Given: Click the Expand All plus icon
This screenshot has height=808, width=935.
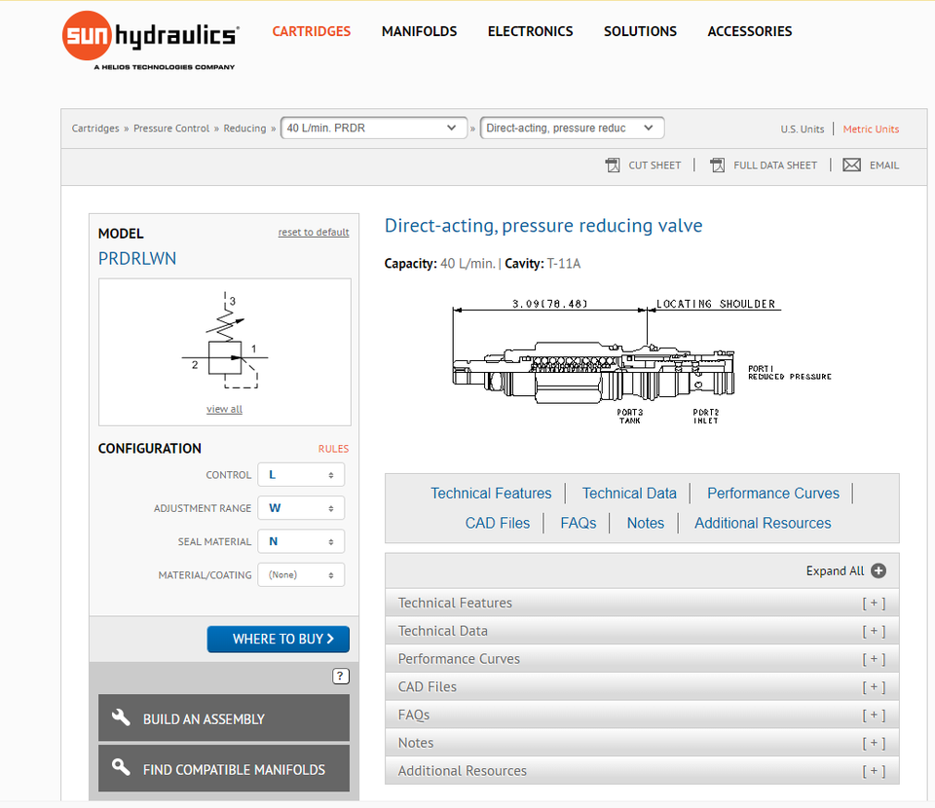Looking at the screenshot, I should pos(879,570).
